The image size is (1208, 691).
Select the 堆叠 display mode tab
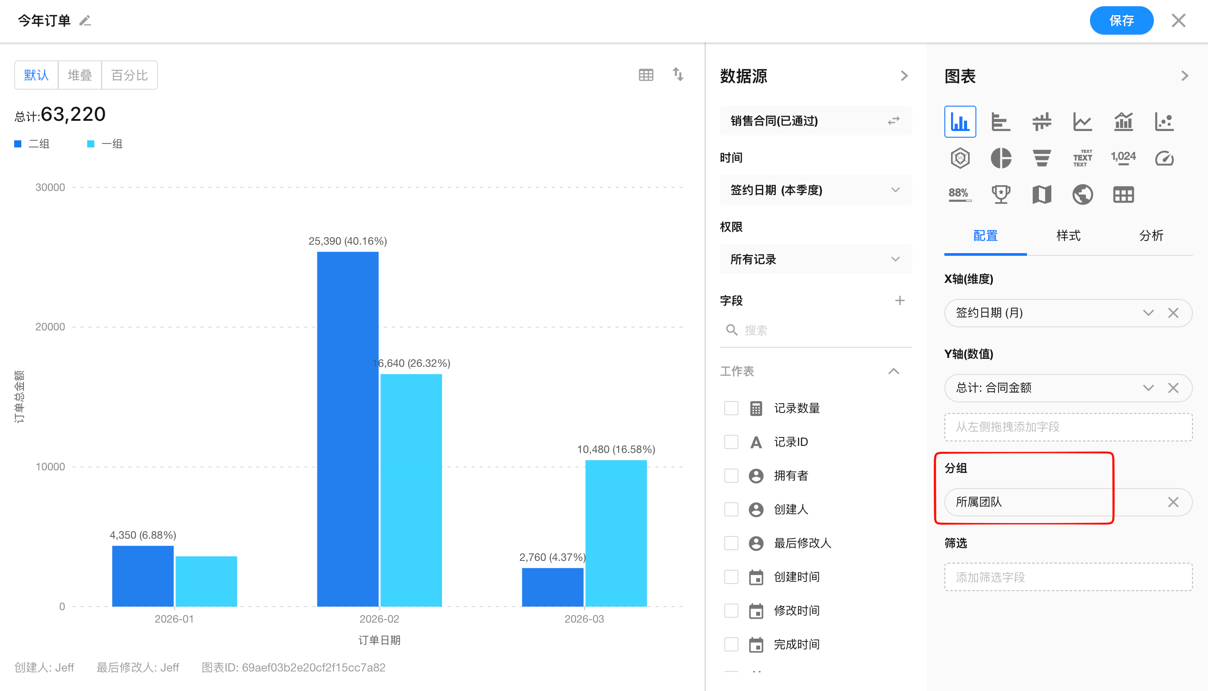tap(80, 75)
